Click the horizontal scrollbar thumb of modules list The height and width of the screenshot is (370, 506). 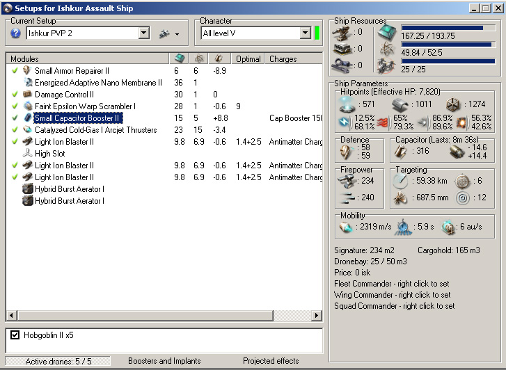[x=145, y=315]
